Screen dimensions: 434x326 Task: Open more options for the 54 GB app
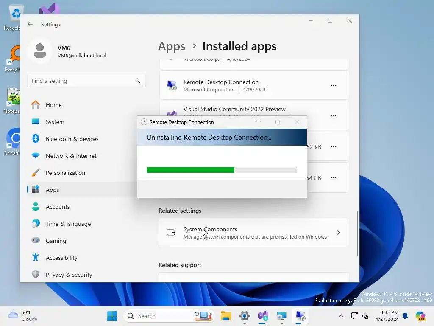pyautogui.click(x=334, y=177)
